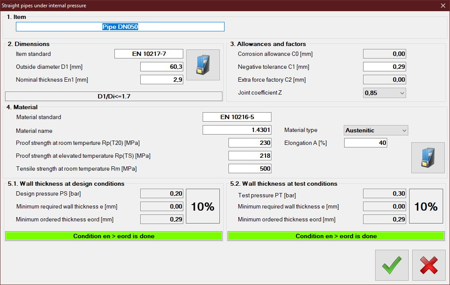Open the material library catalog icon
Image resolution: width=450 pixels, height=285 pixels.
tap(428, 158)
